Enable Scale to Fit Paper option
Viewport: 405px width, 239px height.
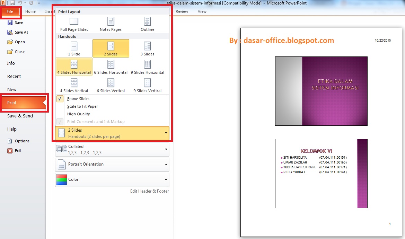[x=82, y=106]
